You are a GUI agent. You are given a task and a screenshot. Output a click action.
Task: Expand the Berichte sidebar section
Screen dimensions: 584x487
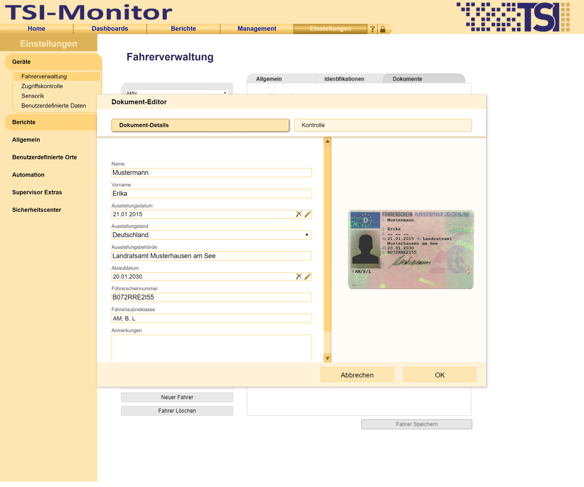click(51, 122)
